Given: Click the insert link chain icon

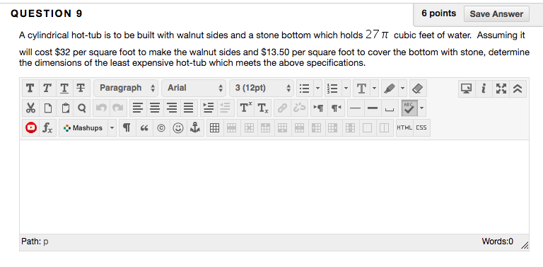Looking at the screenshot, I should pos(282,108).
